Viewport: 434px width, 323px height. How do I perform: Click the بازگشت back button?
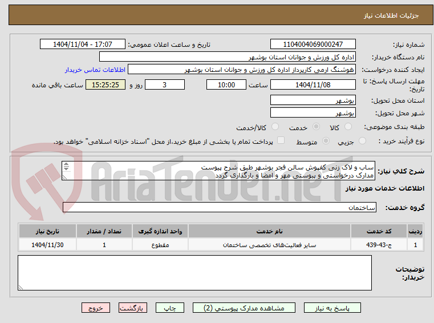pos(132,308)
